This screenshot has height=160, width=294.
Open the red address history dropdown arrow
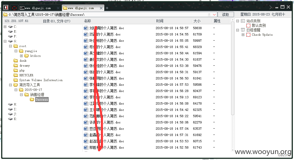point(214,15)
